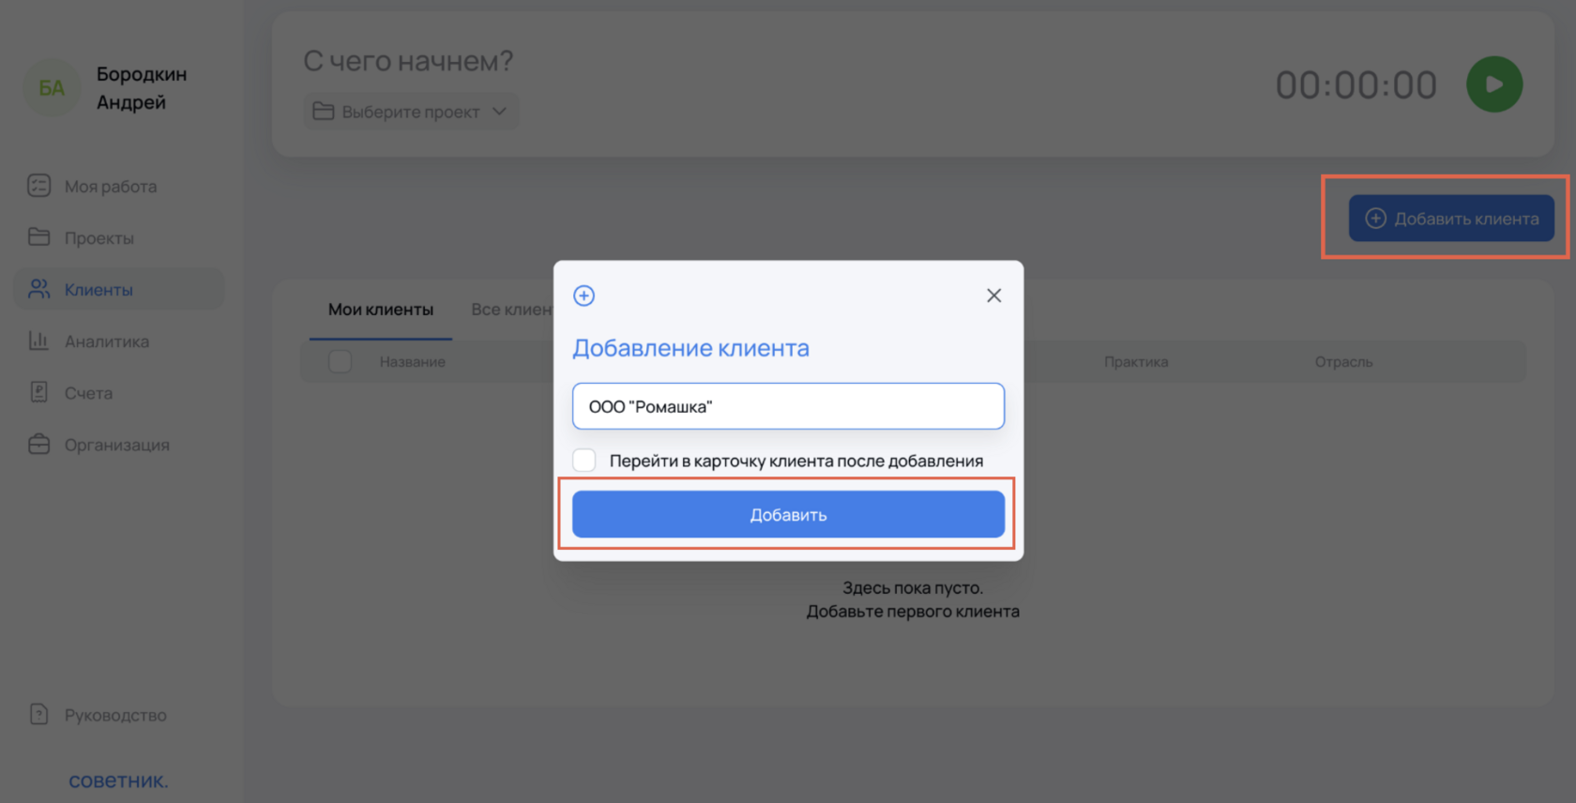Click the Счета invoice icon
1576x803 pixels.
38,392
